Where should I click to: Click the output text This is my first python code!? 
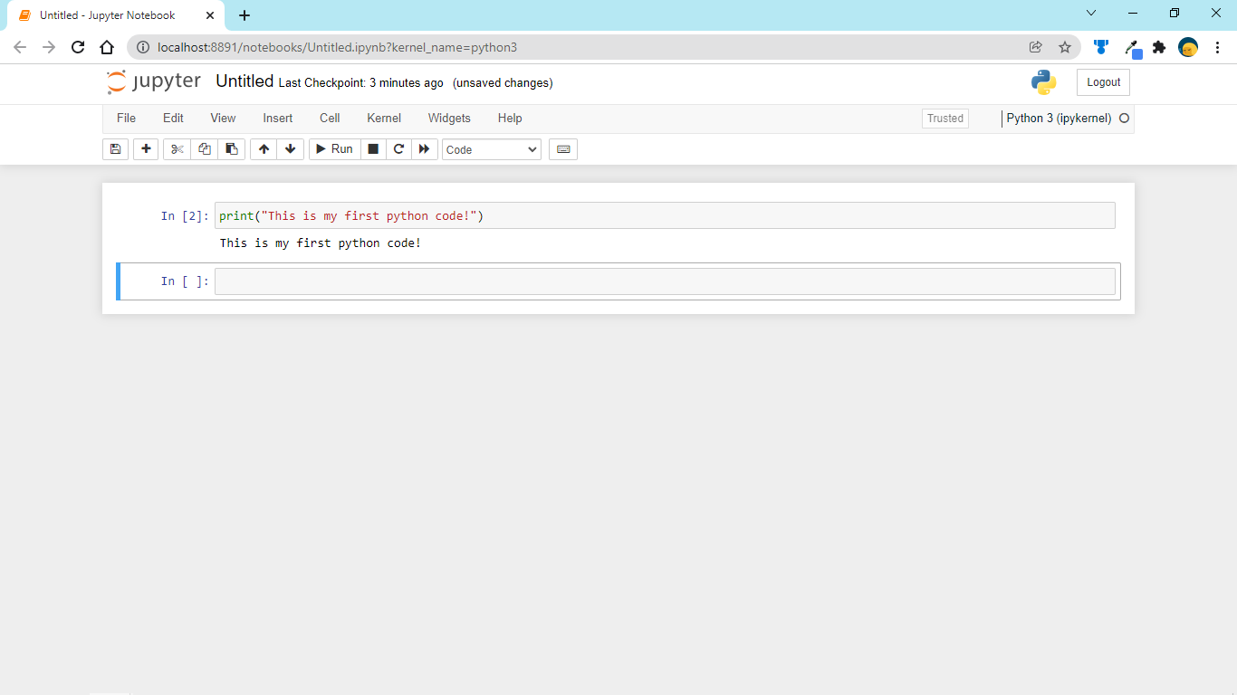pos(321,243)
